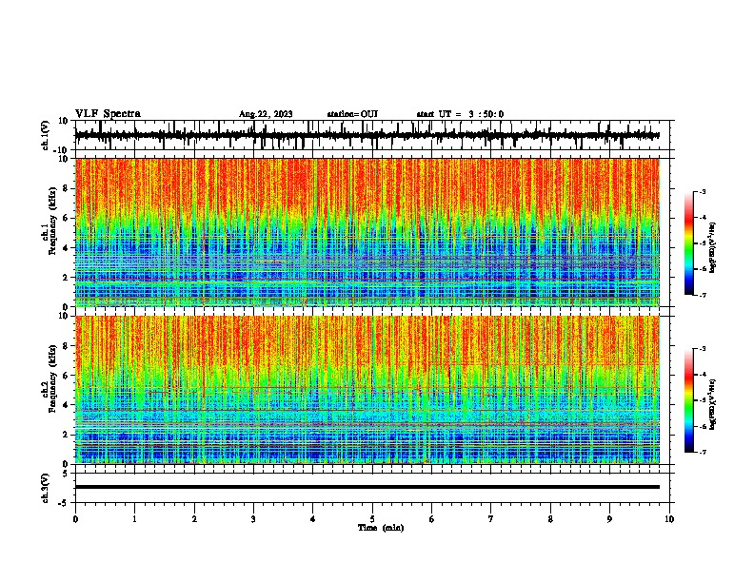Click the ch.1 spectrogram color scale bar
This screenshot has height=582, width=754.
688,243
